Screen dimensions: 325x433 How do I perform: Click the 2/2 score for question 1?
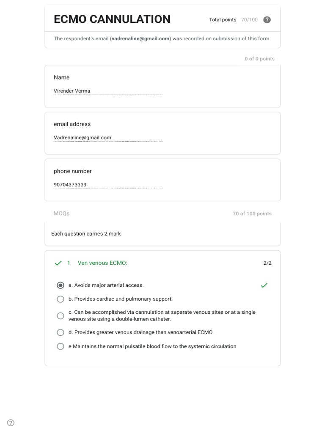point(267,263)
